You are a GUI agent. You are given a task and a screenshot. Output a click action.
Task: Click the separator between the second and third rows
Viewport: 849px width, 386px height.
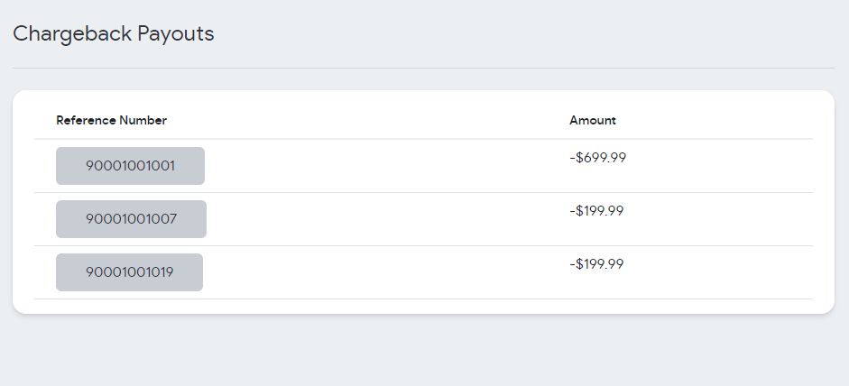[423, 245]
